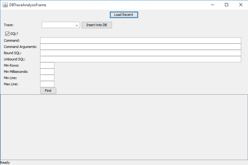Click the Trace: label
The image size is (248, 165).
[9, 25]
